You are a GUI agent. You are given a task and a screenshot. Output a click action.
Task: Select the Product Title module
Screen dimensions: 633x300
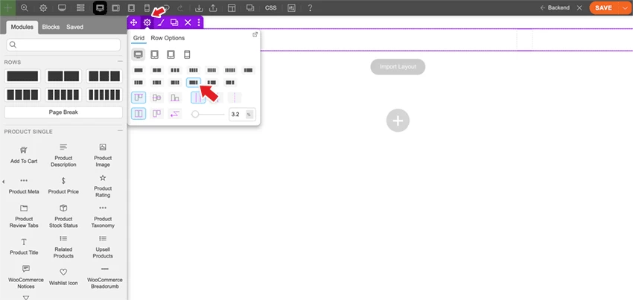click(24, 246)
